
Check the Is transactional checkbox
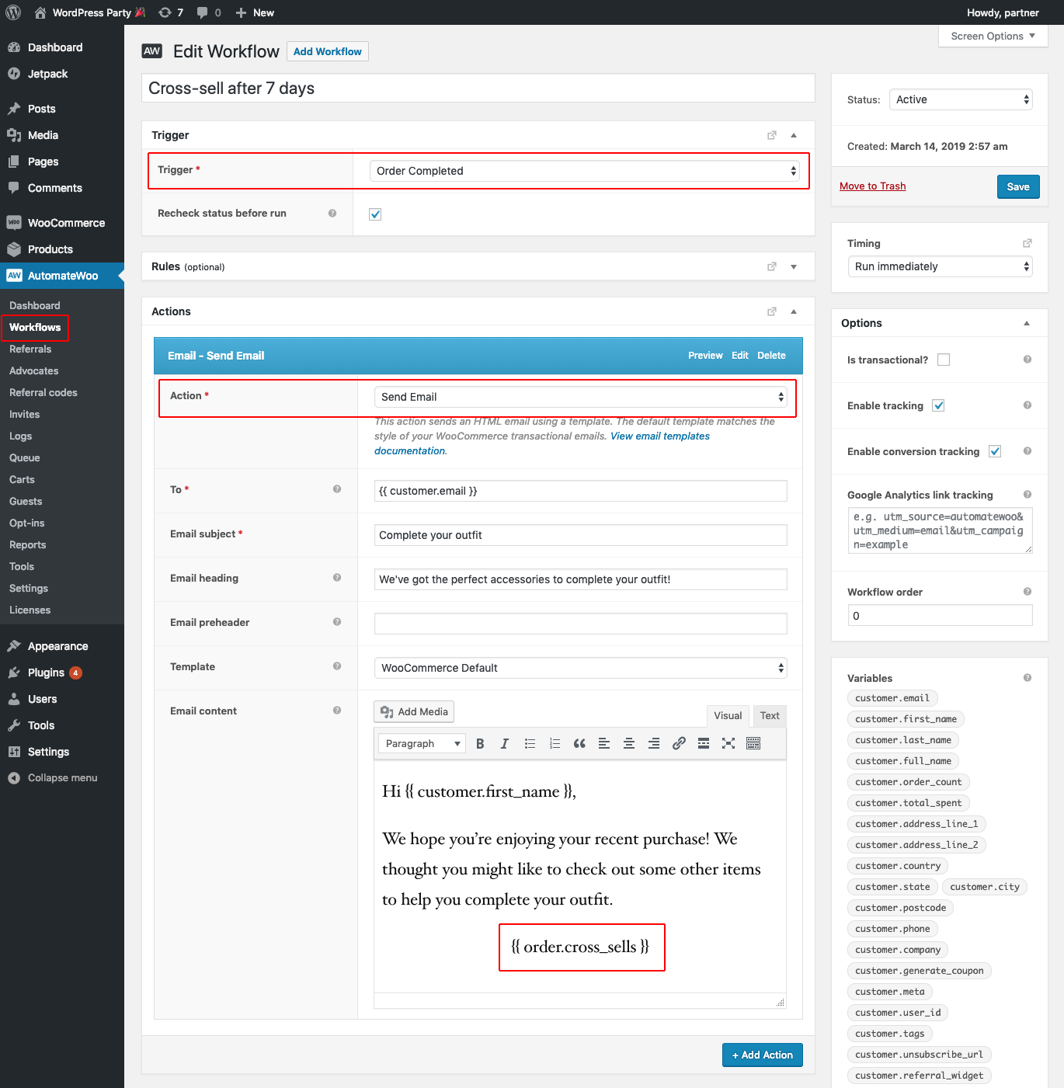pyautogui.click(x=944, y=360)
